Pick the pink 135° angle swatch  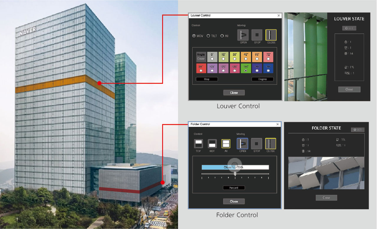click(235, 69)
